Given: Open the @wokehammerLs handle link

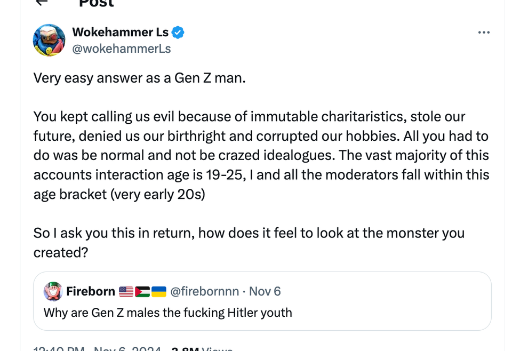Looking at the screenshot, I should 122,49.
